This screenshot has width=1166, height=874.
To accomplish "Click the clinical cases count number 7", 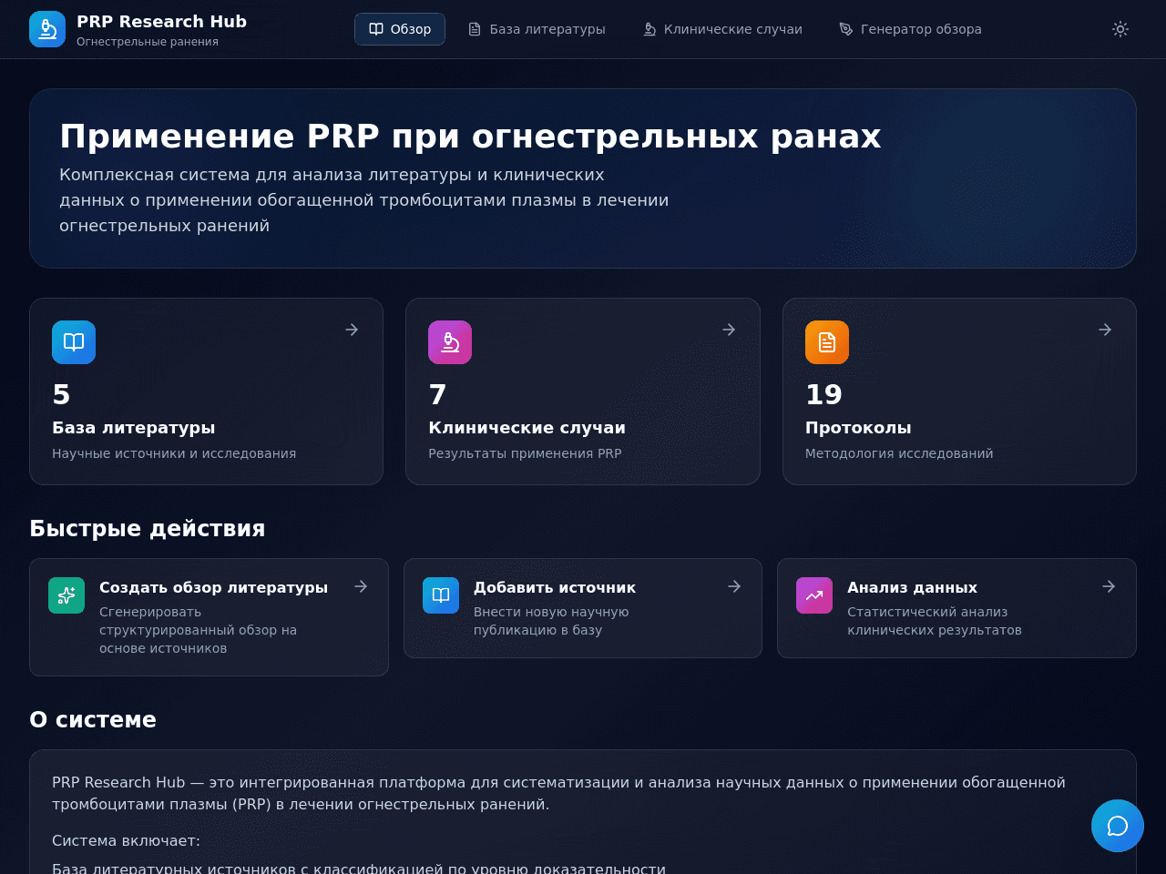I will [437, 395].
